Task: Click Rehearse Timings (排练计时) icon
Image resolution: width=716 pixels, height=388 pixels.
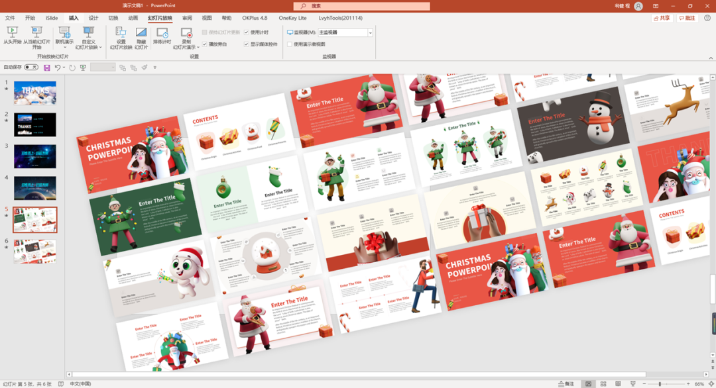Action: pos(162,32)
